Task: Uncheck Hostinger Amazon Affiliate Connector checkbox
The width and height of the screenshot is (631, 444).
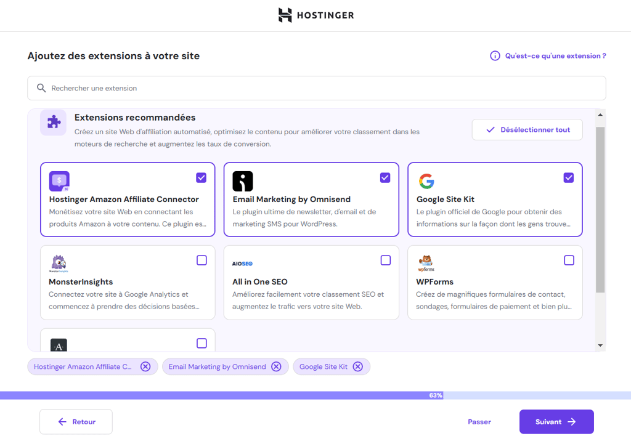Action: (x=202, y=178)
